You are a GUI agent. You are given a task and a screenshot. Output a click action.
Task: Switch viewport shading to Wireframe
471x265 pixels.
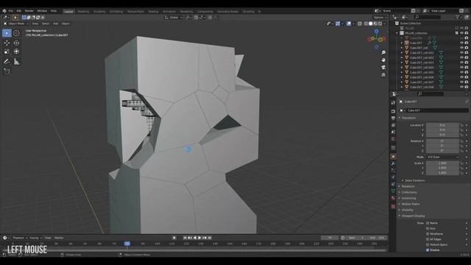(x=366, y=24)
